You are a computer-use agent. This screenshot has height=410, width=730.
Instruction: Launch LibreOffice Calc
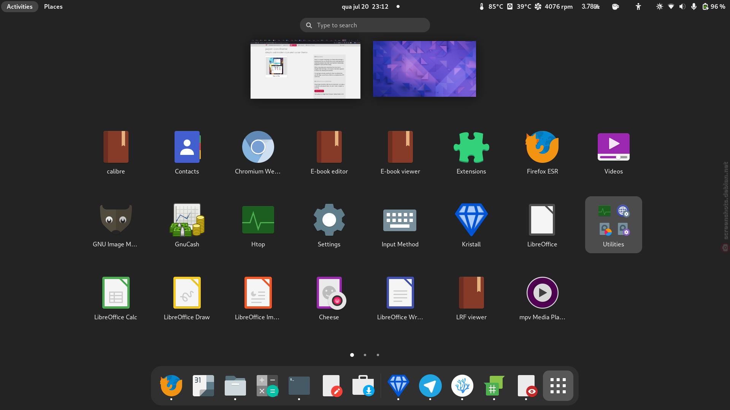tap(116, 298)
